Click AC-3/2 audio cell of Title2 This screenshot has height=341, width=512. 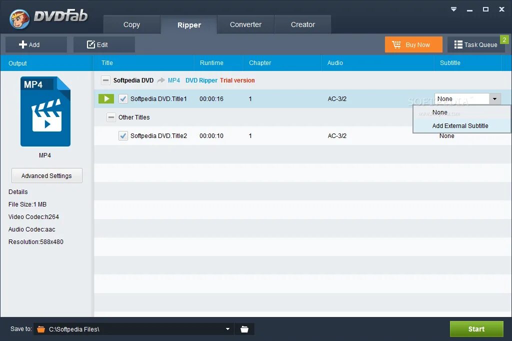click(337, 135)
